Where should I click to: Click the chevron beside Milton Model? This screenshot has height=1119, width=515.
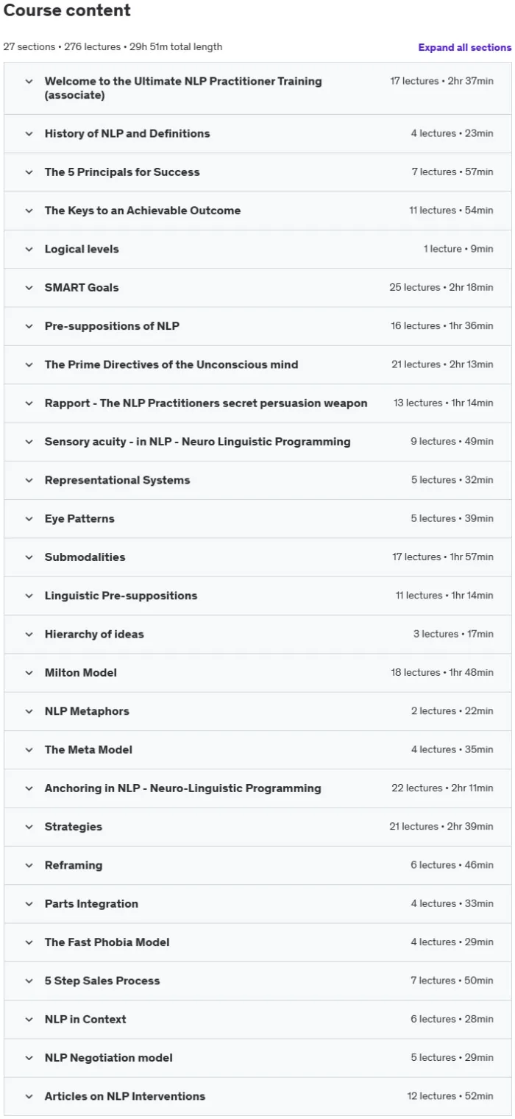click(29, 673)
